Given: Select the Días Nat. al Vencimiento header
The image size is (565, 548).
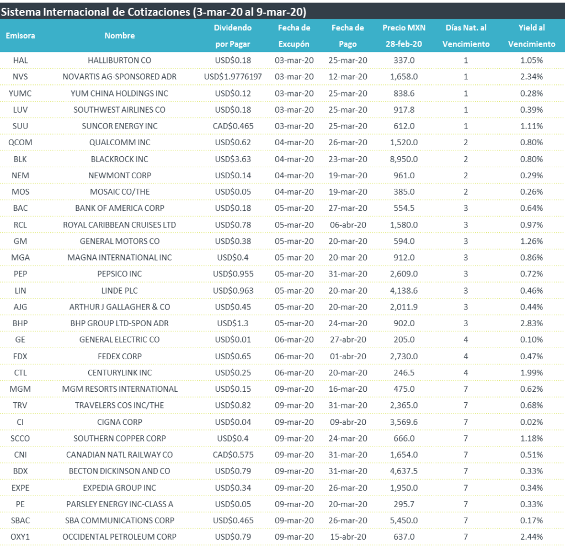Looking at the screenshot, I should point(466,36).
